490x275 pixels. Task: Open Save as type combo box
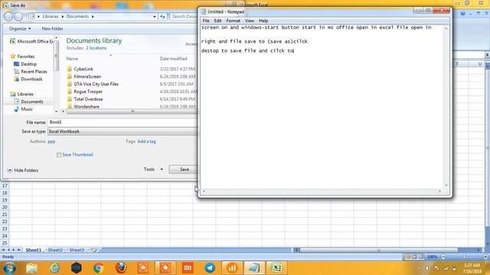pyautogui.click(x=122, y=131)
